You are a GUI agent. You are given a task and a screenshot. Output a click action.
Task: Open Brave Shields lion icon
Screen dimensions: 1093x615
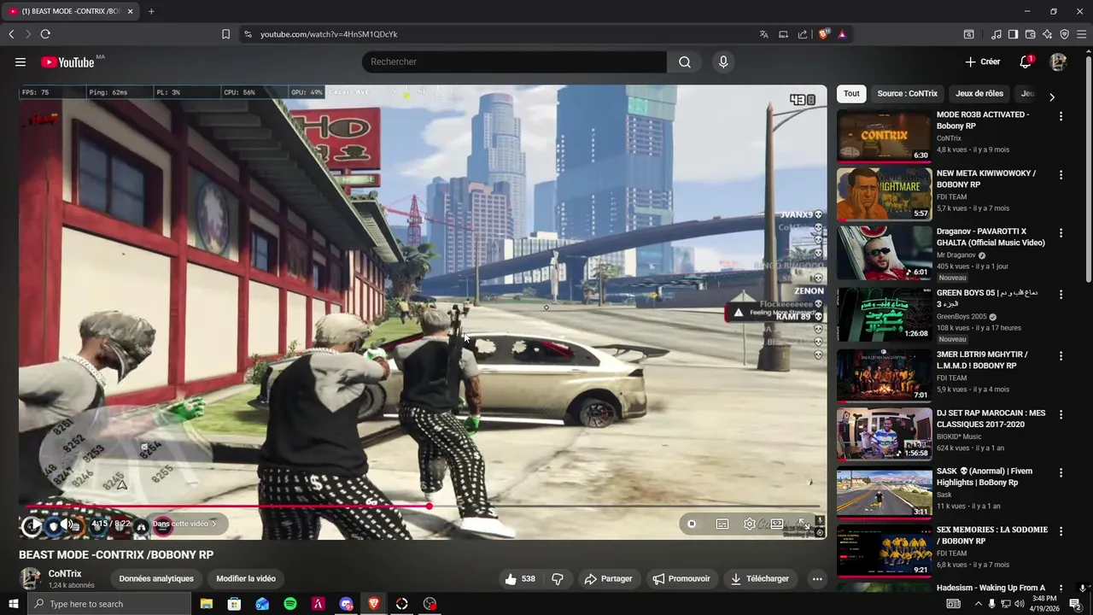pyautogui.click(x=823, y=34)
